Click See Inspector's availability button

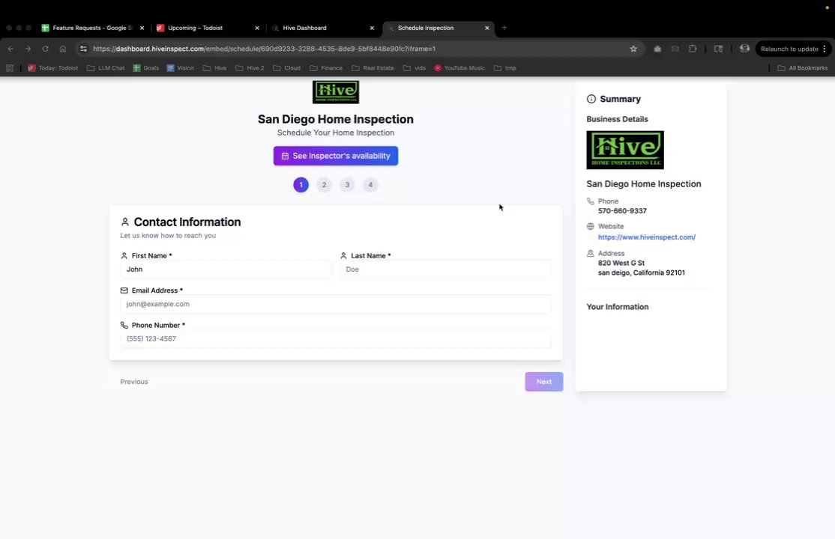(x=336, y=156)
